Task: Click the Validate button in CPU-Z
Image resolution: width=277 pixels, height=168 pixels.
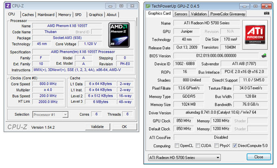Action: (97, 127)
